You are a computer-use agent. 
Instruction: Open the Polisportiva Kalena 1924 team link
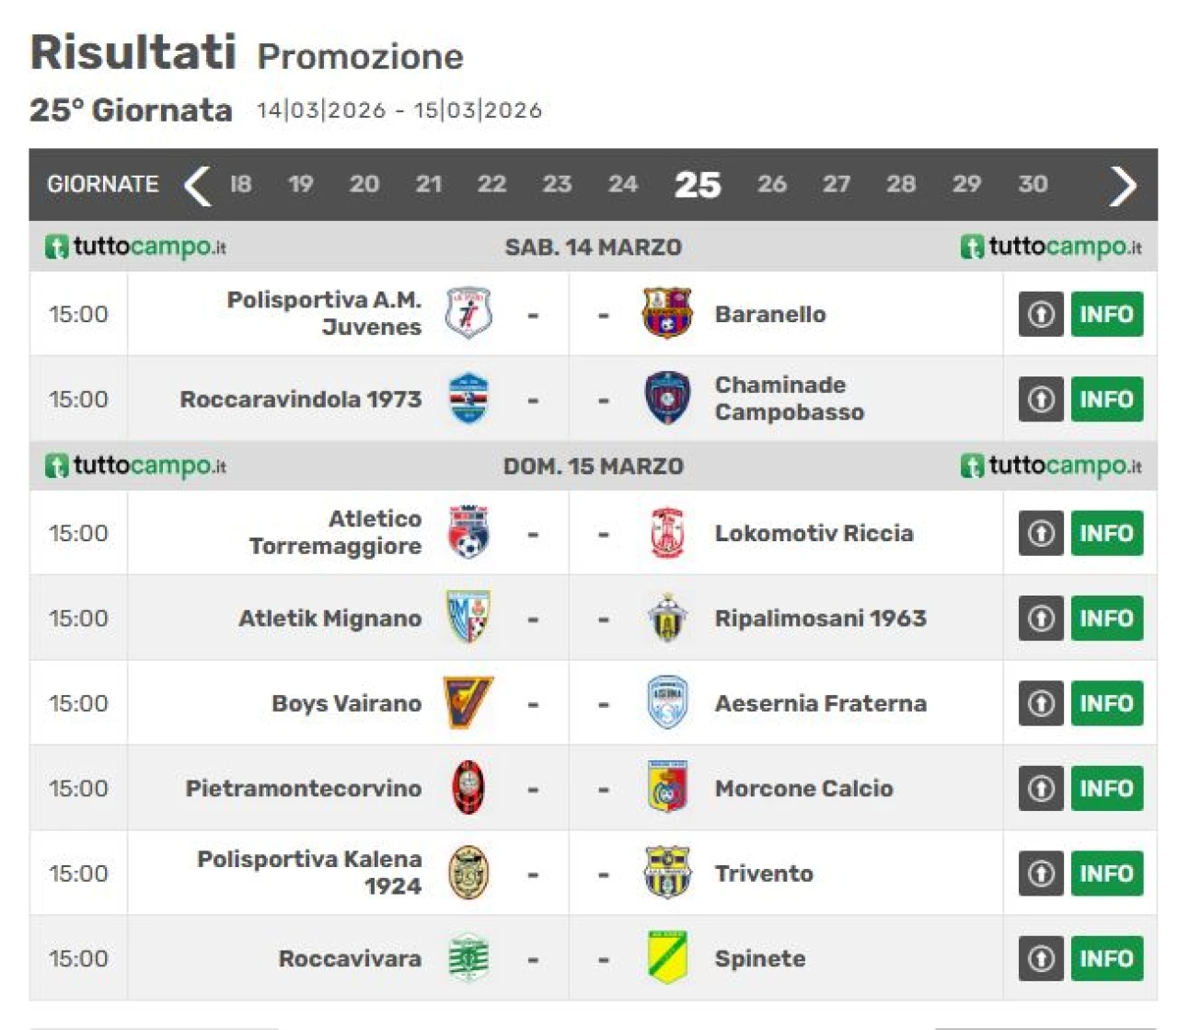tap(309, 872)
